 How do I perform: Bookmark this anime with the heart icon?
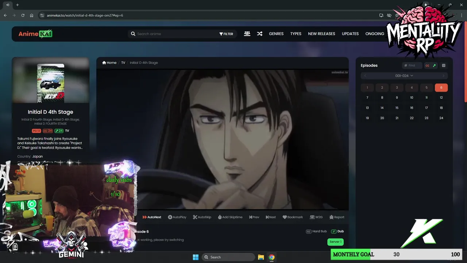tap(293, 217)
